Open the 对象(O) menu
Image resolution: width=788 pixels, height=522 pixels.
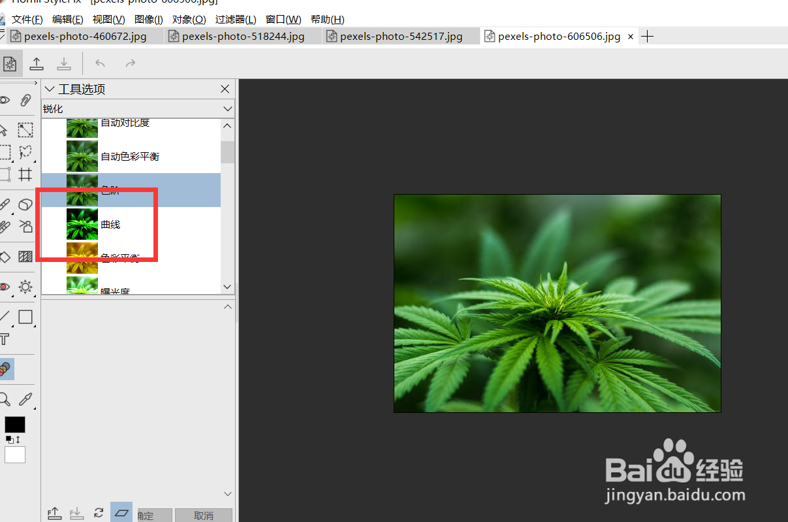point(189,20)
